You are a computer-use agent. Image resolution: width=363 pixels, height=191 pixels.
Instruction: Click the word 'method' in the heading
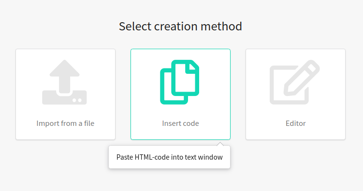[x=221, y=26]
